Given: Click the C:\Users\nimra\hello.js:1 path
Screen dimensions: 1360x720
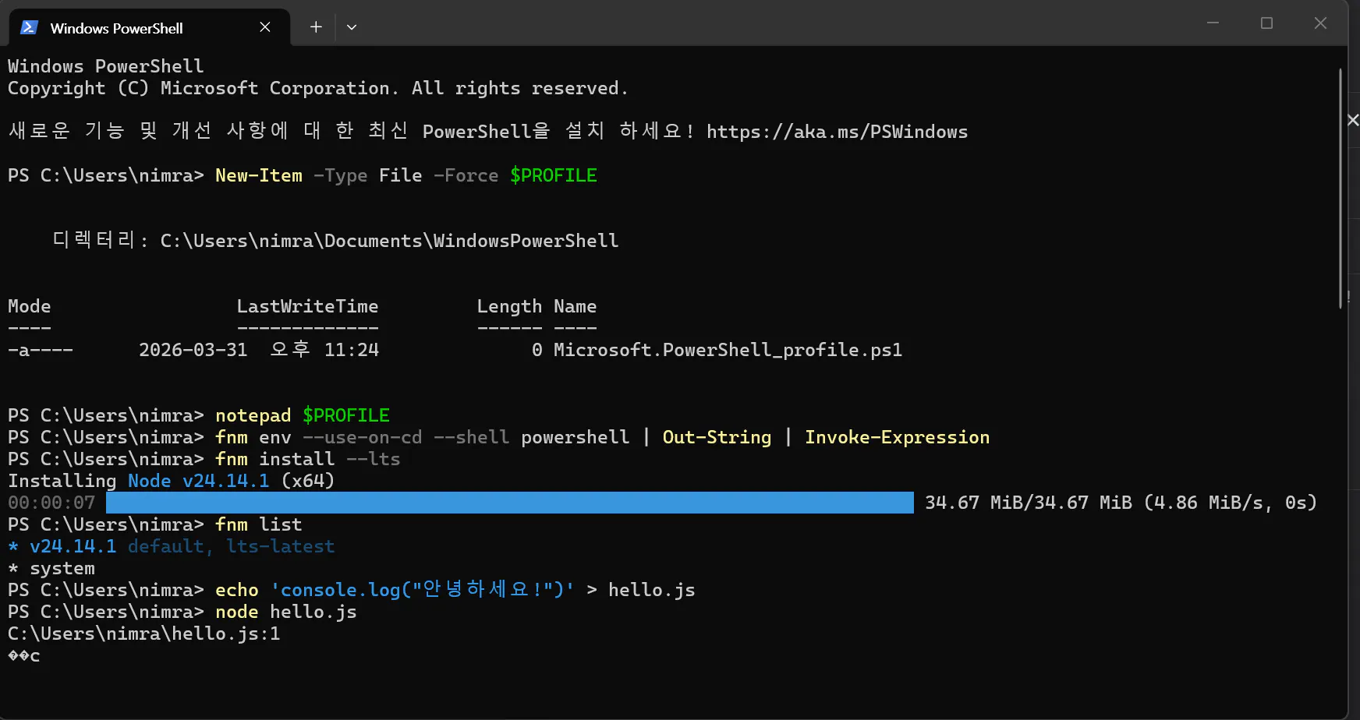Looking at the screenshot, I should pyautogui.click(x=143, y=634).
